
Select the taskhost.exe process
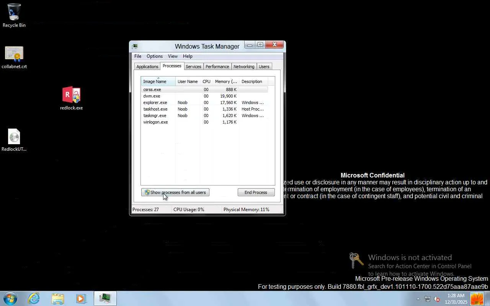[x=204, y=109]
